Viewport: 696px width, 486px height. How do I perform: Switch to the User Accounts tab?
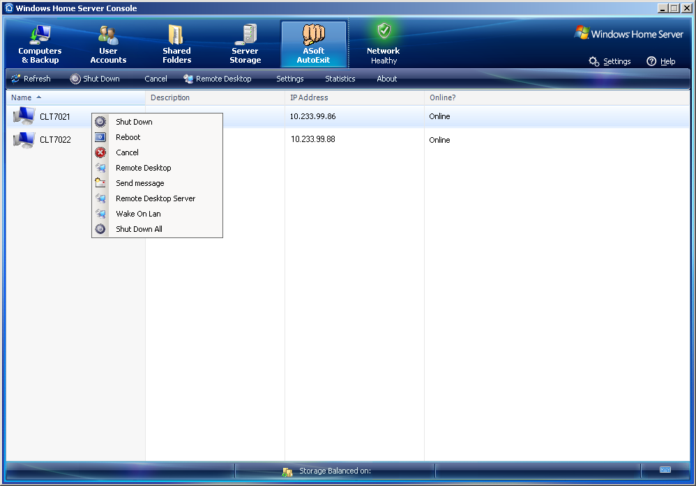coord(108,45)
